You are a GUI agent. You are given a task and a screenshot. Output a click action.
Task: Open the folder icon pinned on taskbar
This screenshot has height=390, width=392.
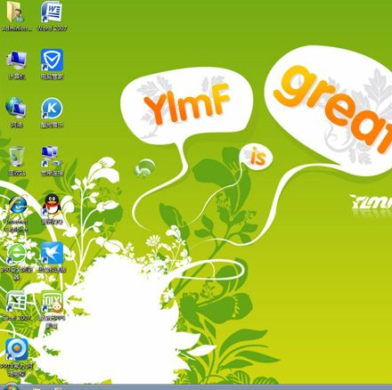37,388
